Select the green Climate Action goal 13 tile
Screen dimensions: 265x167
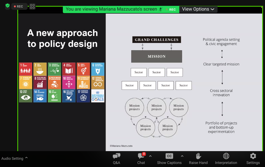click(x=26, y=96)
